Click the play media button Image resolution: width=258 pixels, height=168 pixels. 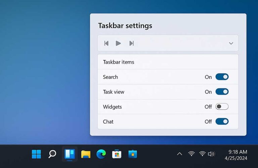tap(118, 43)
